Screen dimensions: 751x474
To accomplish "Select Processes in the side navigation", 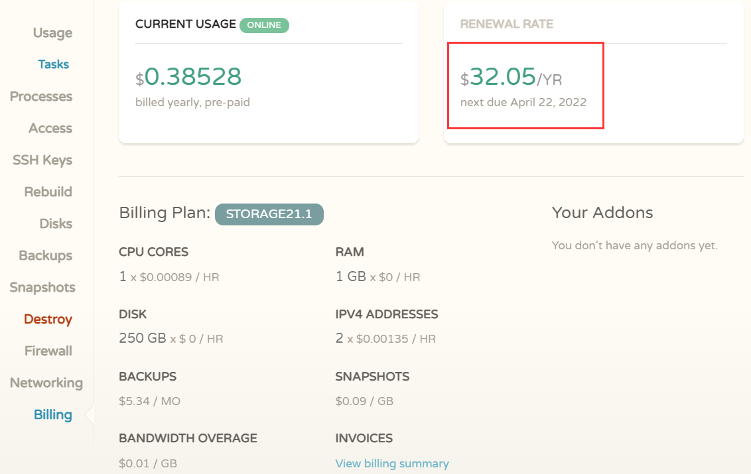I will 41,96.
